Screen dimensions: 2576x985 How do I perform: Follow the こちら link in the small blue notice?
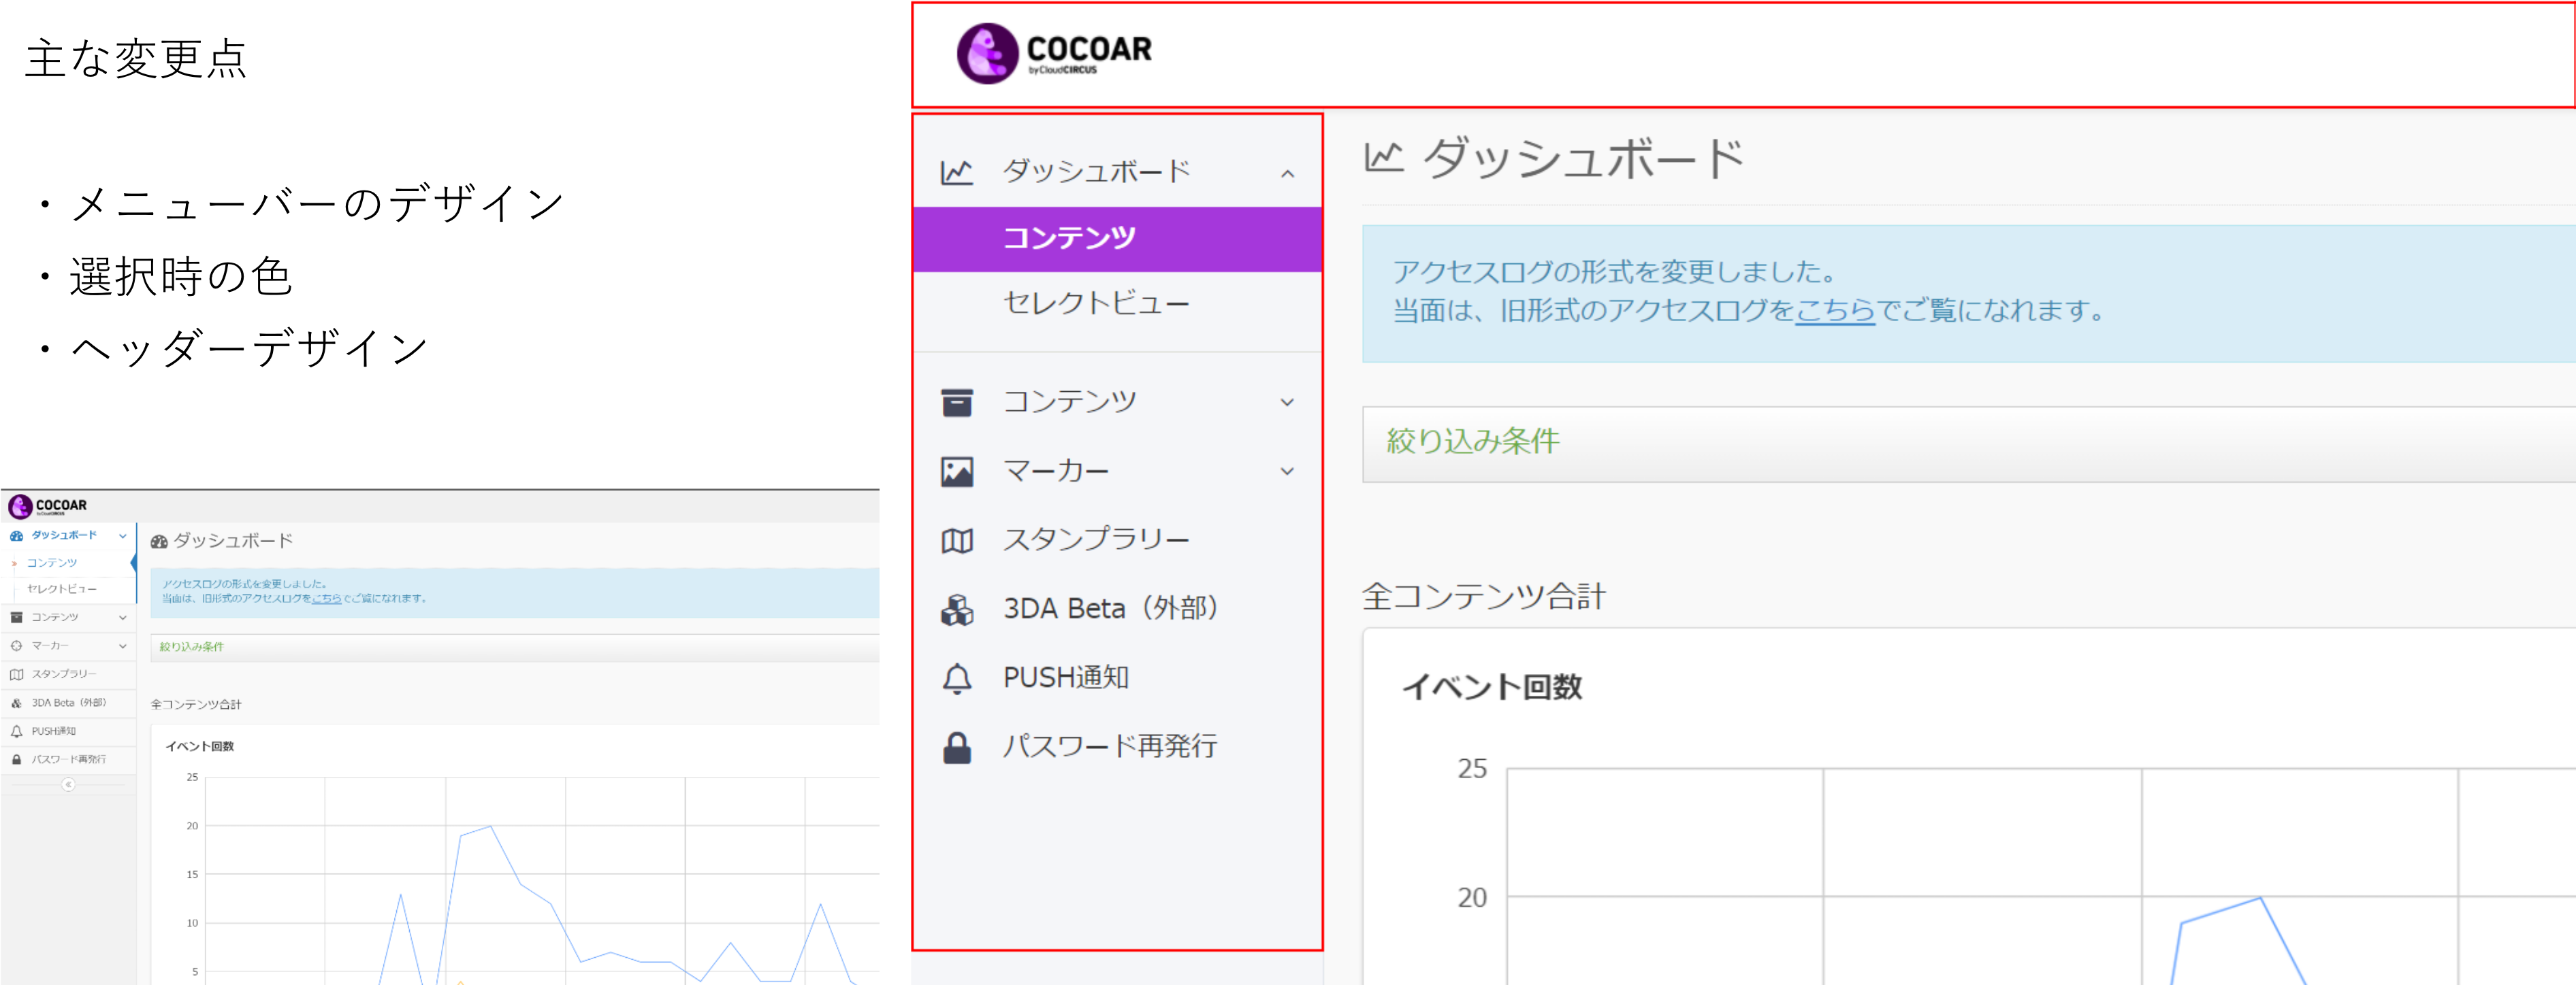click(x=326, y=599)
